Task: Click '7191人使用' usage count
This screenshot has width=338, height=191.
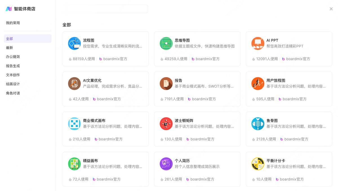Action: 174,99
